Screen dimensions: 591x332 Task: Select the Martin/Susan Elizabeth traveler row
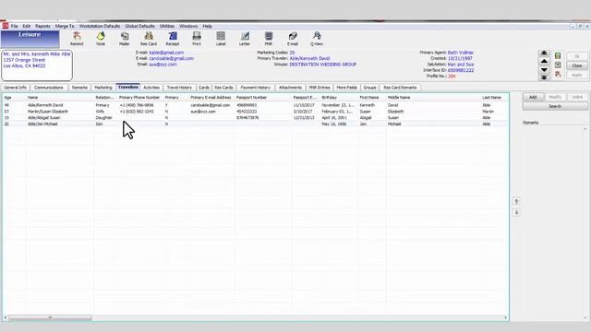(x=255, y=112)
